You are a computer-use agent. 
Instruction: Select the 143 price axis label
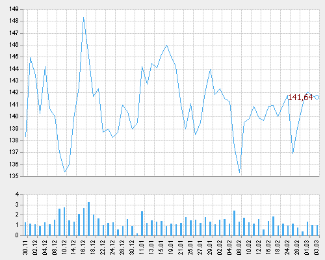click(x=14, y=81)
